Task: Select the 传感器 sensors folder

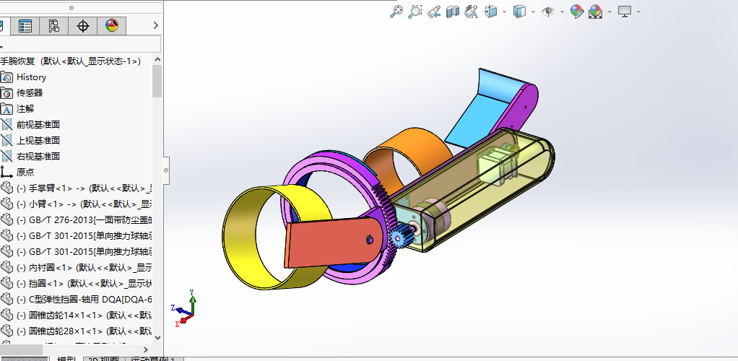Action: click(x=30, y=93)
